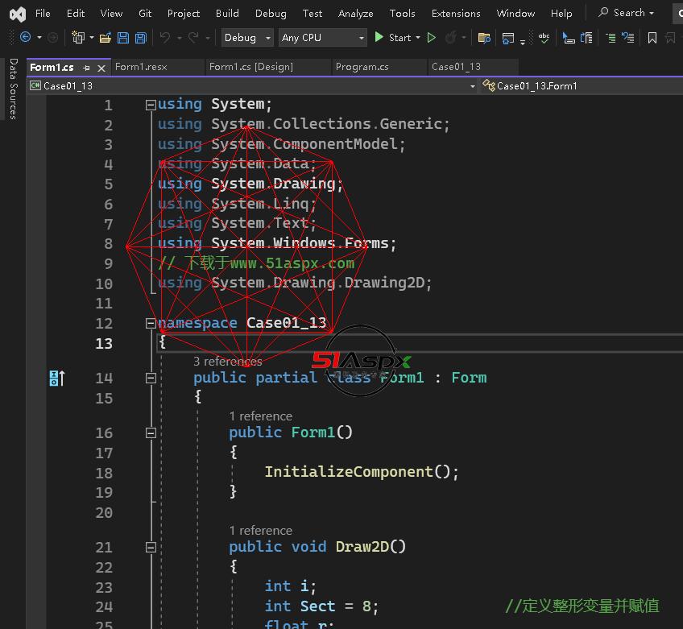This screenshot has width=683, height=629.
Task: Open the Start button dropdown arrow
Action: tap(418, 38)
